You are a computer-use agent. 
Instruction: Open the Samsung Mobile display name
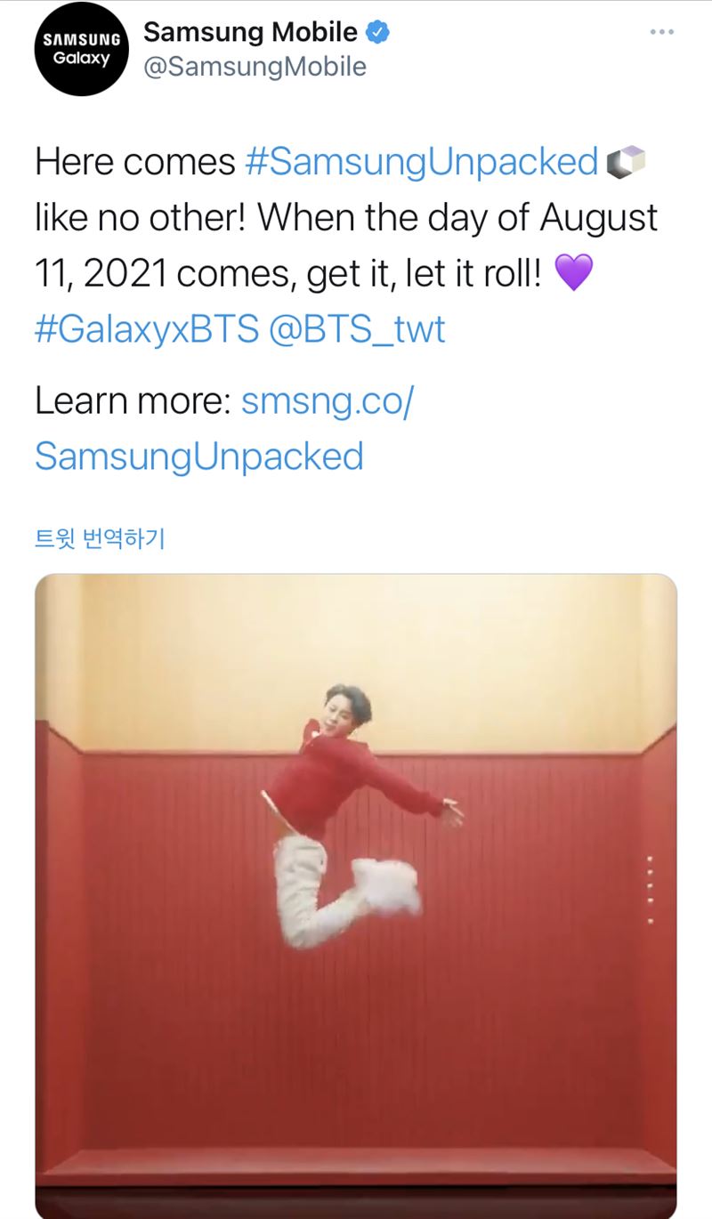tap(250, 33)
